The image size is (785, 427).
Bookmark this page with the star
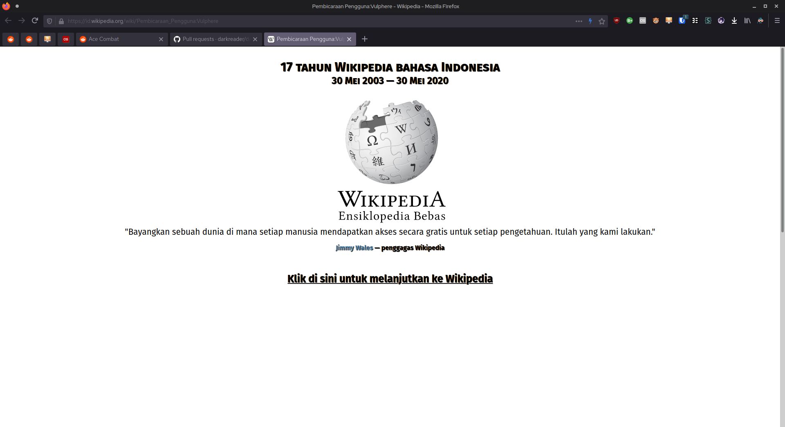coord(602,21)
